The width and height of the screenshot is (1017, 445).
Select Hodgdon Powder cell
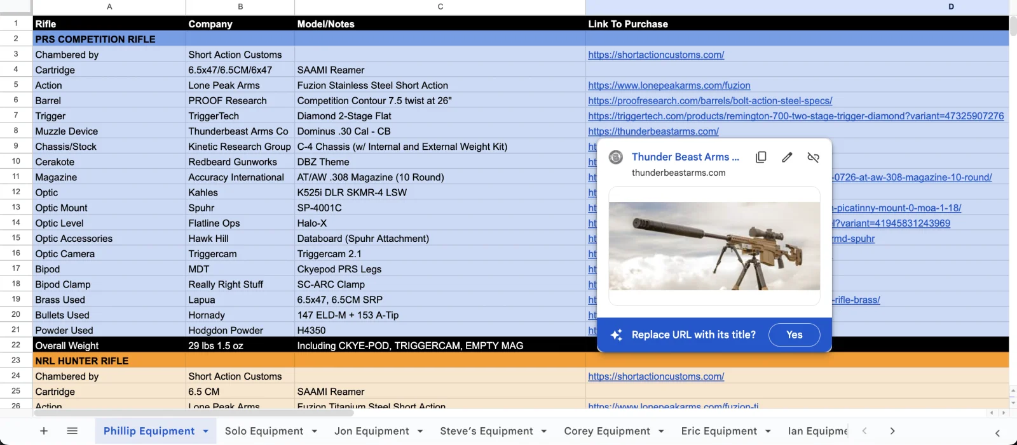[240, 330]
